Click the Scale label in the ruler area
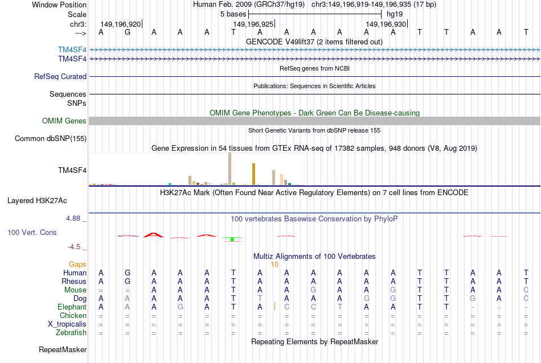This screenshot has height=363, width=541. pyautogui.click(x=77, y=14)
